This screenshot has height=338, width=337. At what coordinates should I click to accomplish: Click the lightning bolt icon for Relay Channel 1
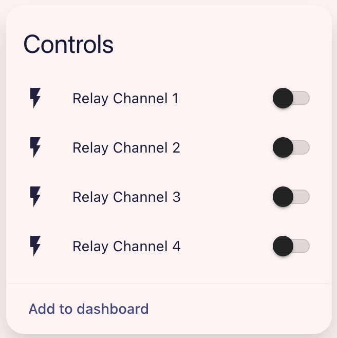(35, 98)
